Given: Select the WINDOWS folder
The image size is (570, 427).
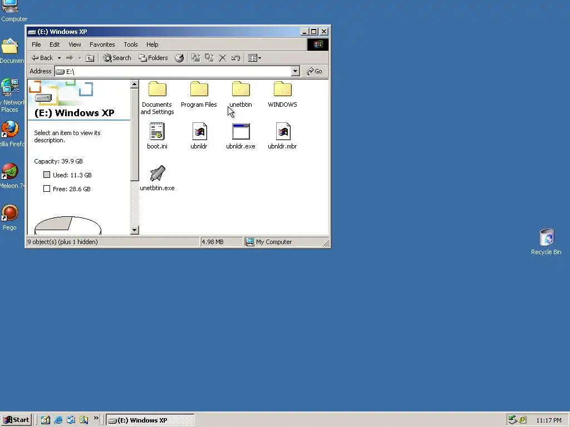Looking at the screenshot, I should 282,95.
